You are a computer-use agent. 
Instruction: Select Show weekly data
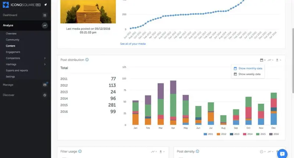pyautogui.click(x=249, y=74)
